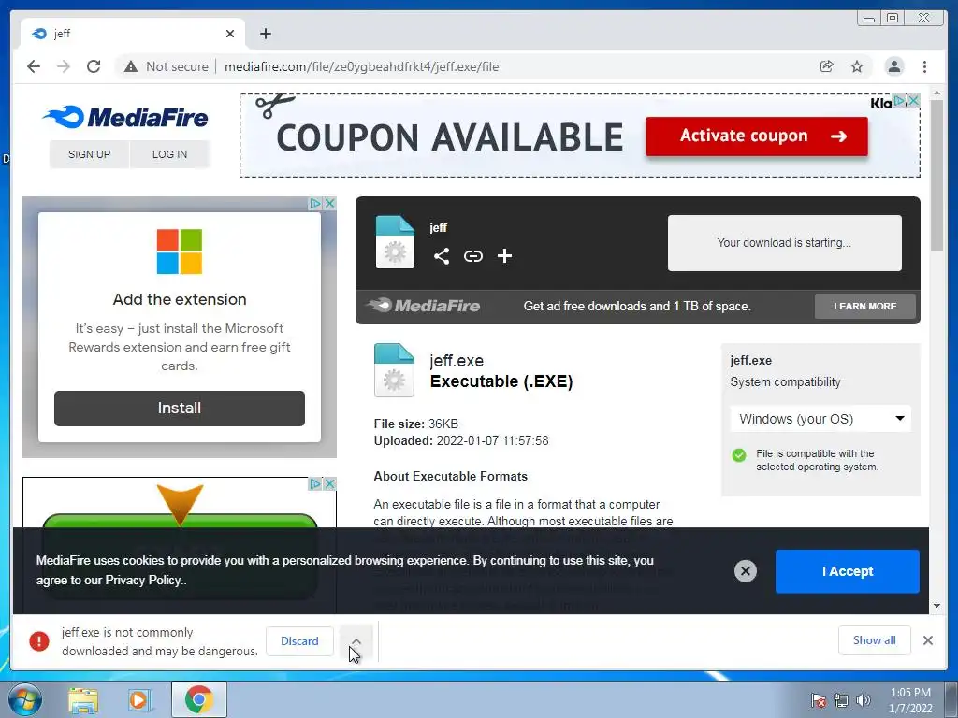
Task: Launch Windows Media Player from taskbar
Action: click(x=138, y=700)
